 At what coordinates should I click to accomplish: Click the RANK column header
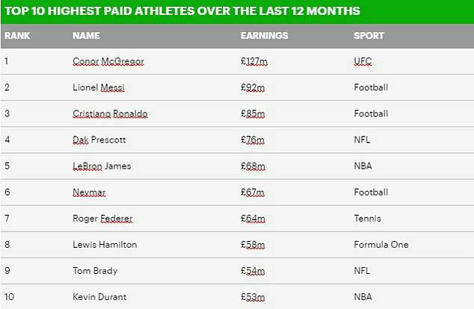coord(17,36)
